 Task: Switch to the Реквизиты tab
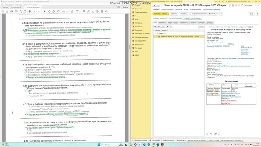162,23
